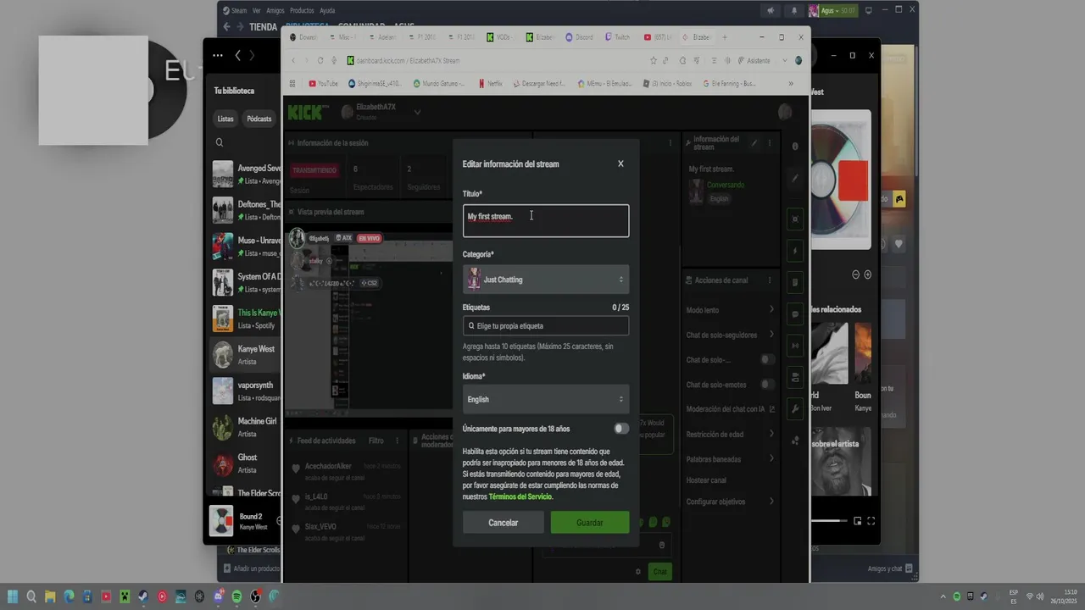This screenshot has width=1085, height=610.
Task: Switch to the VODs browser tab
Action: [501, 37]
